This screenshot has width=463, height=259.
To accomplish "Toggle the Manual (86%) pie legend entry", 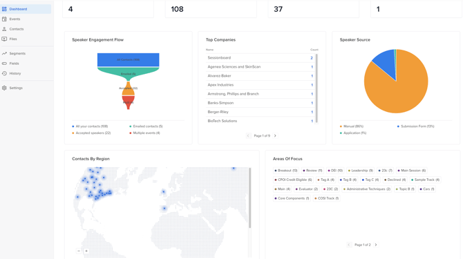I will tap(352, 126).
